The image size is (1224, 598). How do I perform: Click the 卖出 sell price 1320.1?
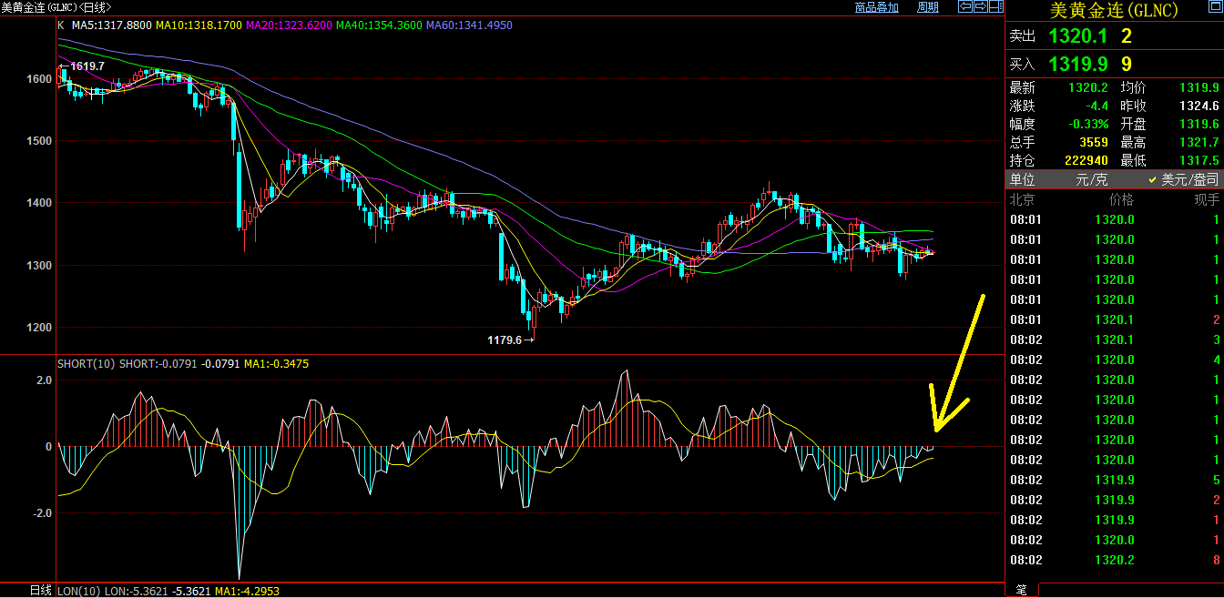coord(1077,36)
